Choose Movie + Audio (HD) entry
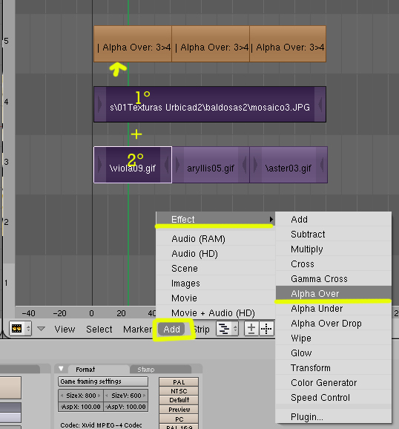Image resolution: width=399 pixels, height=429 pixels. coord(216,312)
